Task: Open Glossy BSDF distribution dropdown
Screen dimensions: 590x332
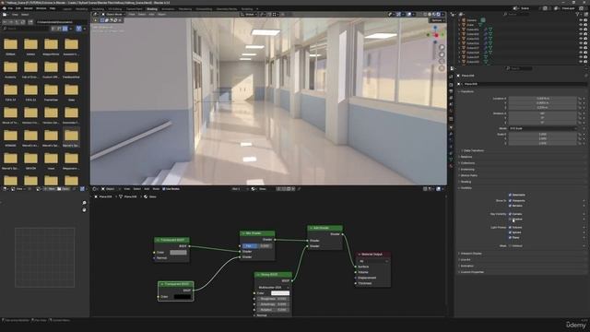Action: [x=273, y=287]
